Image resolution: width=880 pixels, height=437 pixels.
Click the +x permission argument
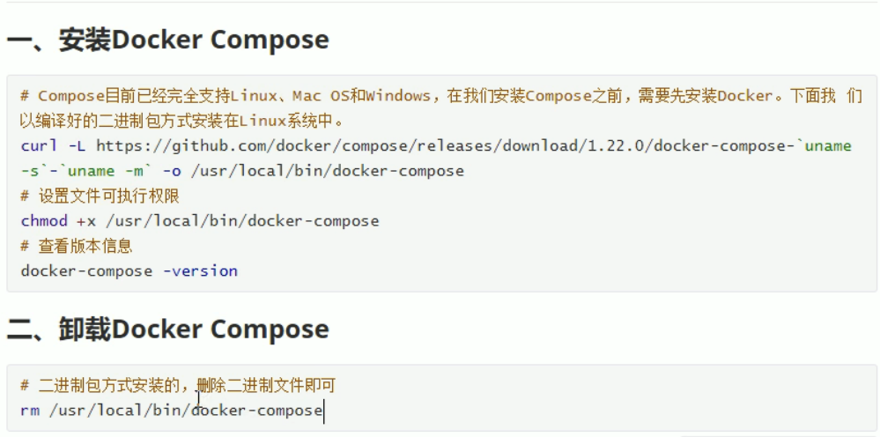coord(86,221)
